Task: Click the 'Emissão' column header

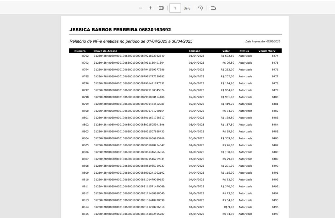Action: click(195, 51)
